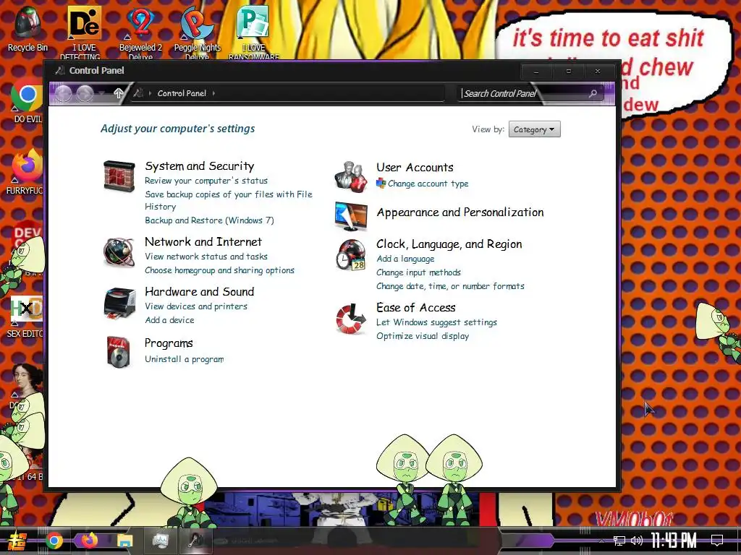The height and width of the screenshot is (555, 741).
Task: Select the I LOVE DETECTING desktop icon
Action: tap(85, 32)
